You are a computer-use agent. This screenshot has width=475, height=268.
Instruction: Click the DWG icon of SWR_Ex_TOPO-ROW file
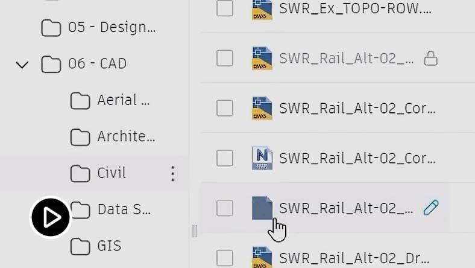pyautogui.click(x=262, y=10)
